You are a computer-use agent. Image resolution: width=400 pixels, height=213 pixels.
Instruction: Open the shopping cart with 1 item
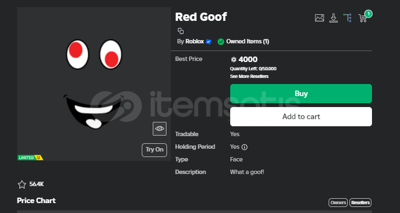point(365,17)
